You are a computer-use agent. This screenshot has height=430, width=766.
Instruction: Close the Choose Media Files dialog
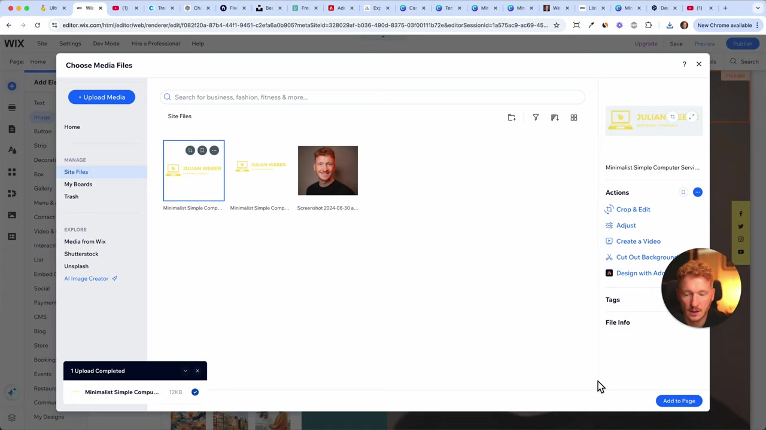pyautogui.click(x=699, y=64)
